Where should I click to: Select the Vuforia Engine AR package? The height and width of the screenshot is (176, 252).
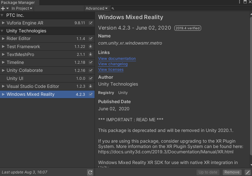pos(47,23)
